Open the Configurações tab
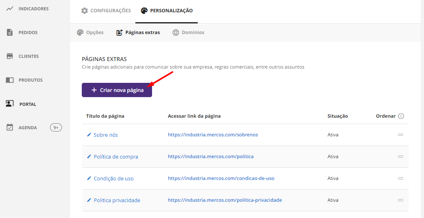 click(x=106, y=11)
